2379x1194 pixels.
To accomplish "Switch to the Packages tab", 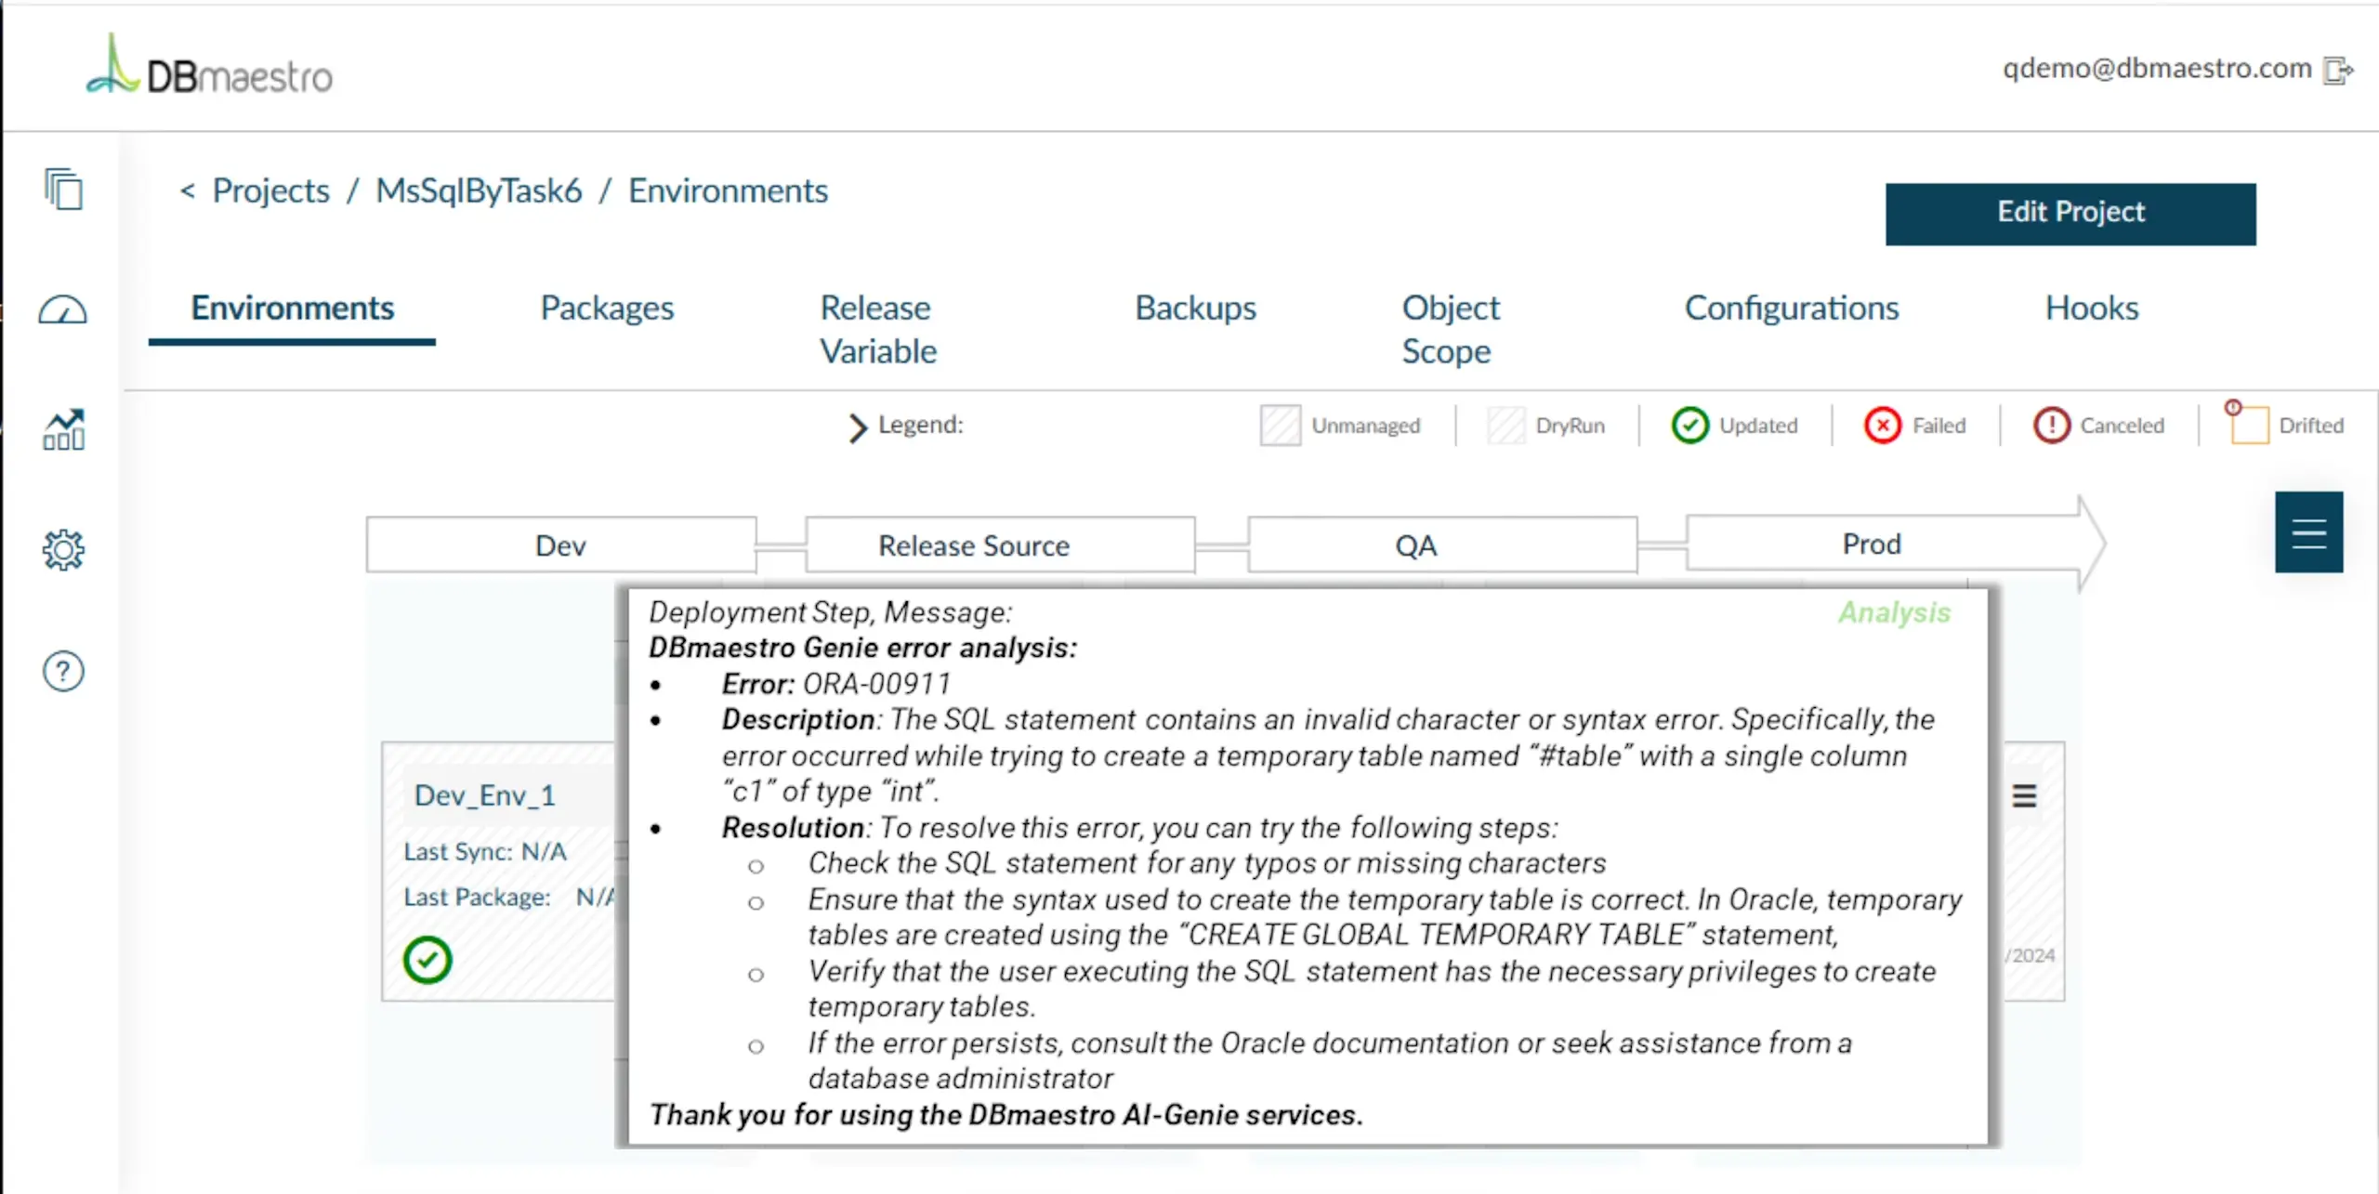I will pos(607,308).
